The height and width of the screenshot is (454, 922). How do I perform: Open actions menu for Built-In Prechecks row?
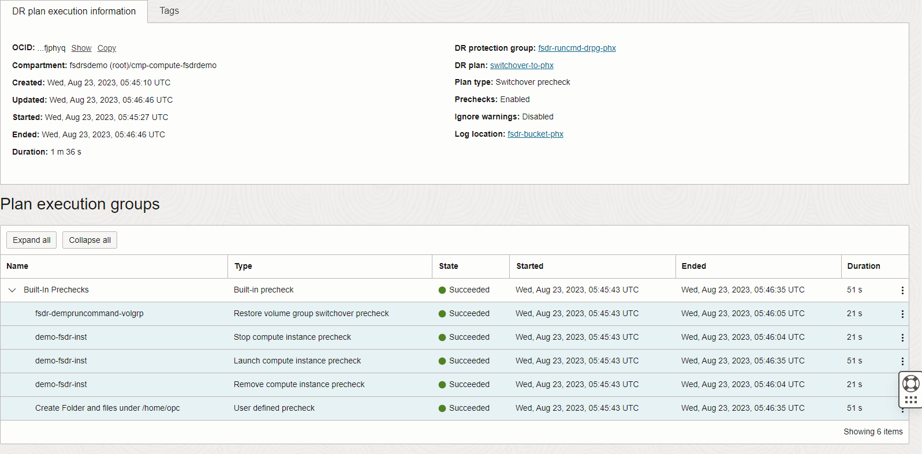pyautogui.click(x=902, y=290)
